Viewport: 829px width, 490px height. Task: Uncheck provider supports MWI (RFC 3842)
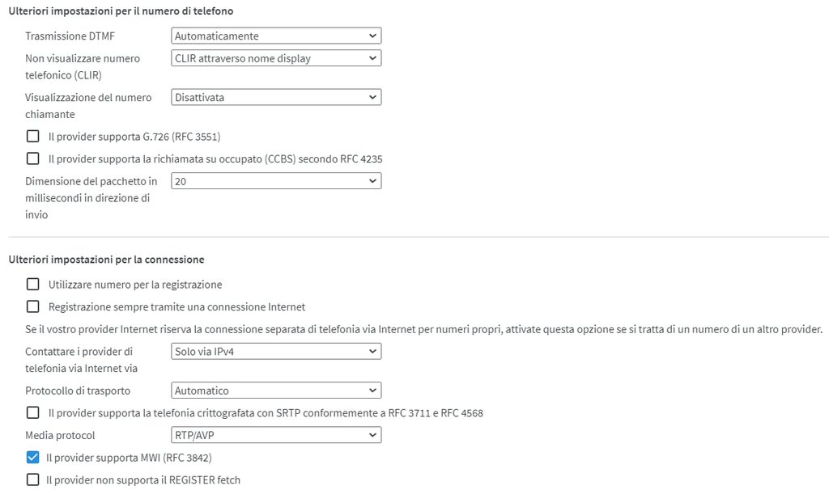coord(33,458)
